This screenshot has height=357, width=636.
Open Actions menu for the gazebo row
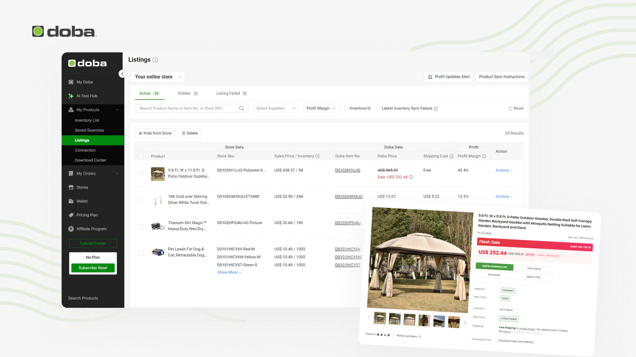(504, 170)
